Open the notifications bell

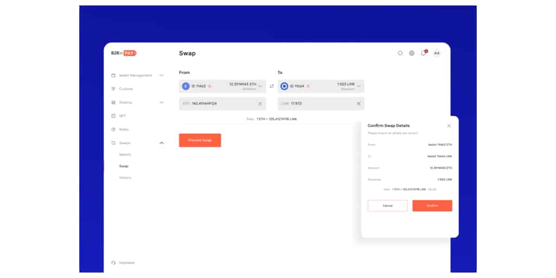click(424, 53)
